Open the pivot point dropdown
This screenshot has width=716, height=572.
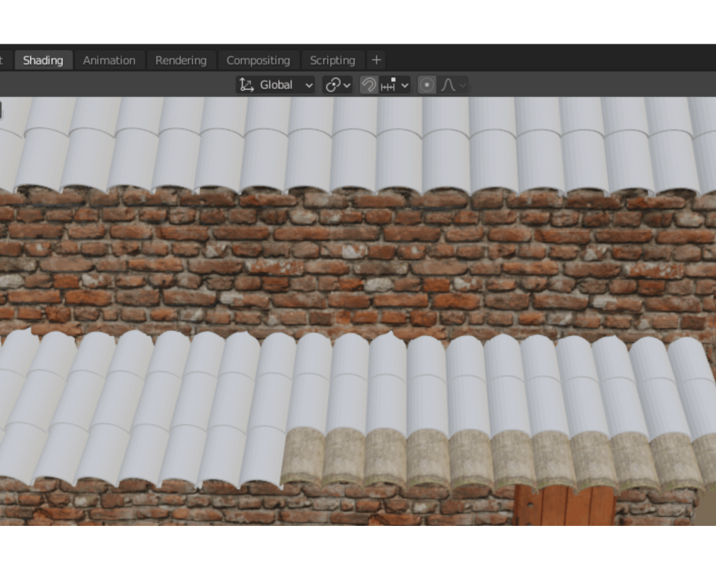pos(338,85)
